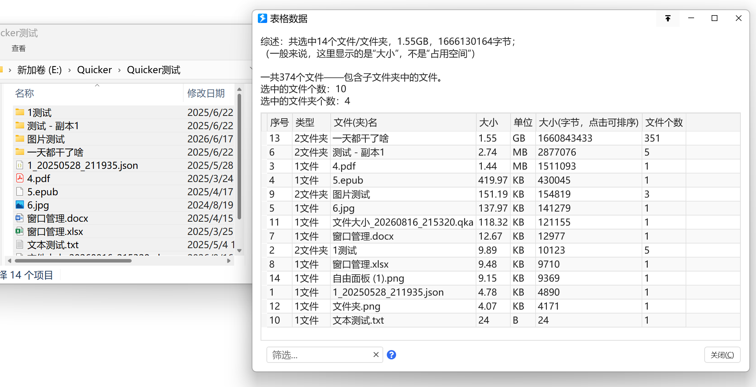756x387 pixels.
Task: Click the 419.97 size cell
Action: (x=493, y=180)
